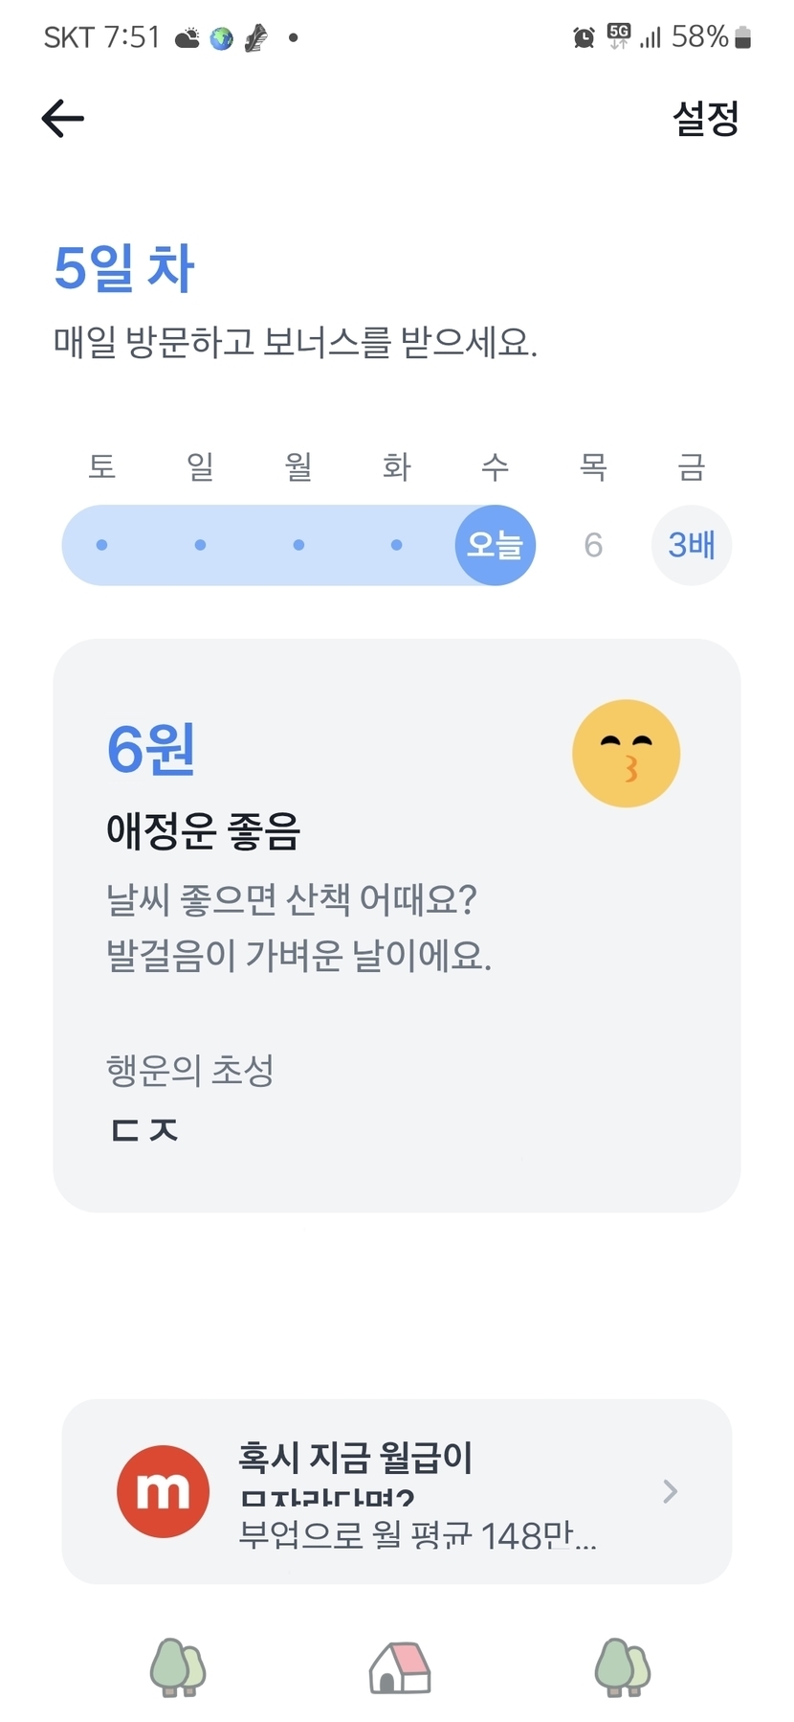
Task: Select the 오늘 day circle
Action: [x=495, y=545]
